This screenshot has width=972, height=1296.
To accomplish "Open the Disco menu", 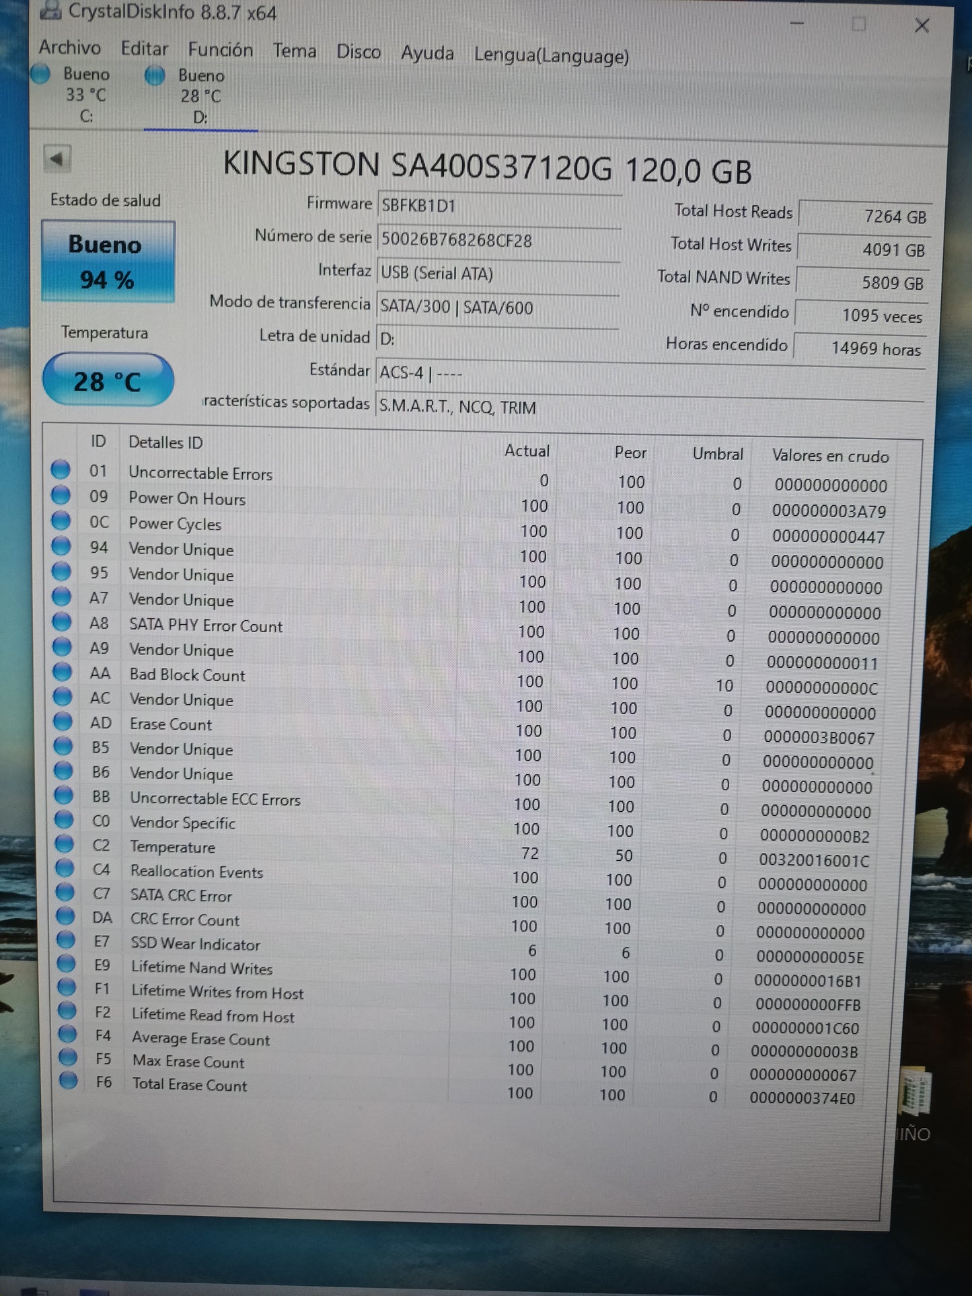I will tap(359, 52).
